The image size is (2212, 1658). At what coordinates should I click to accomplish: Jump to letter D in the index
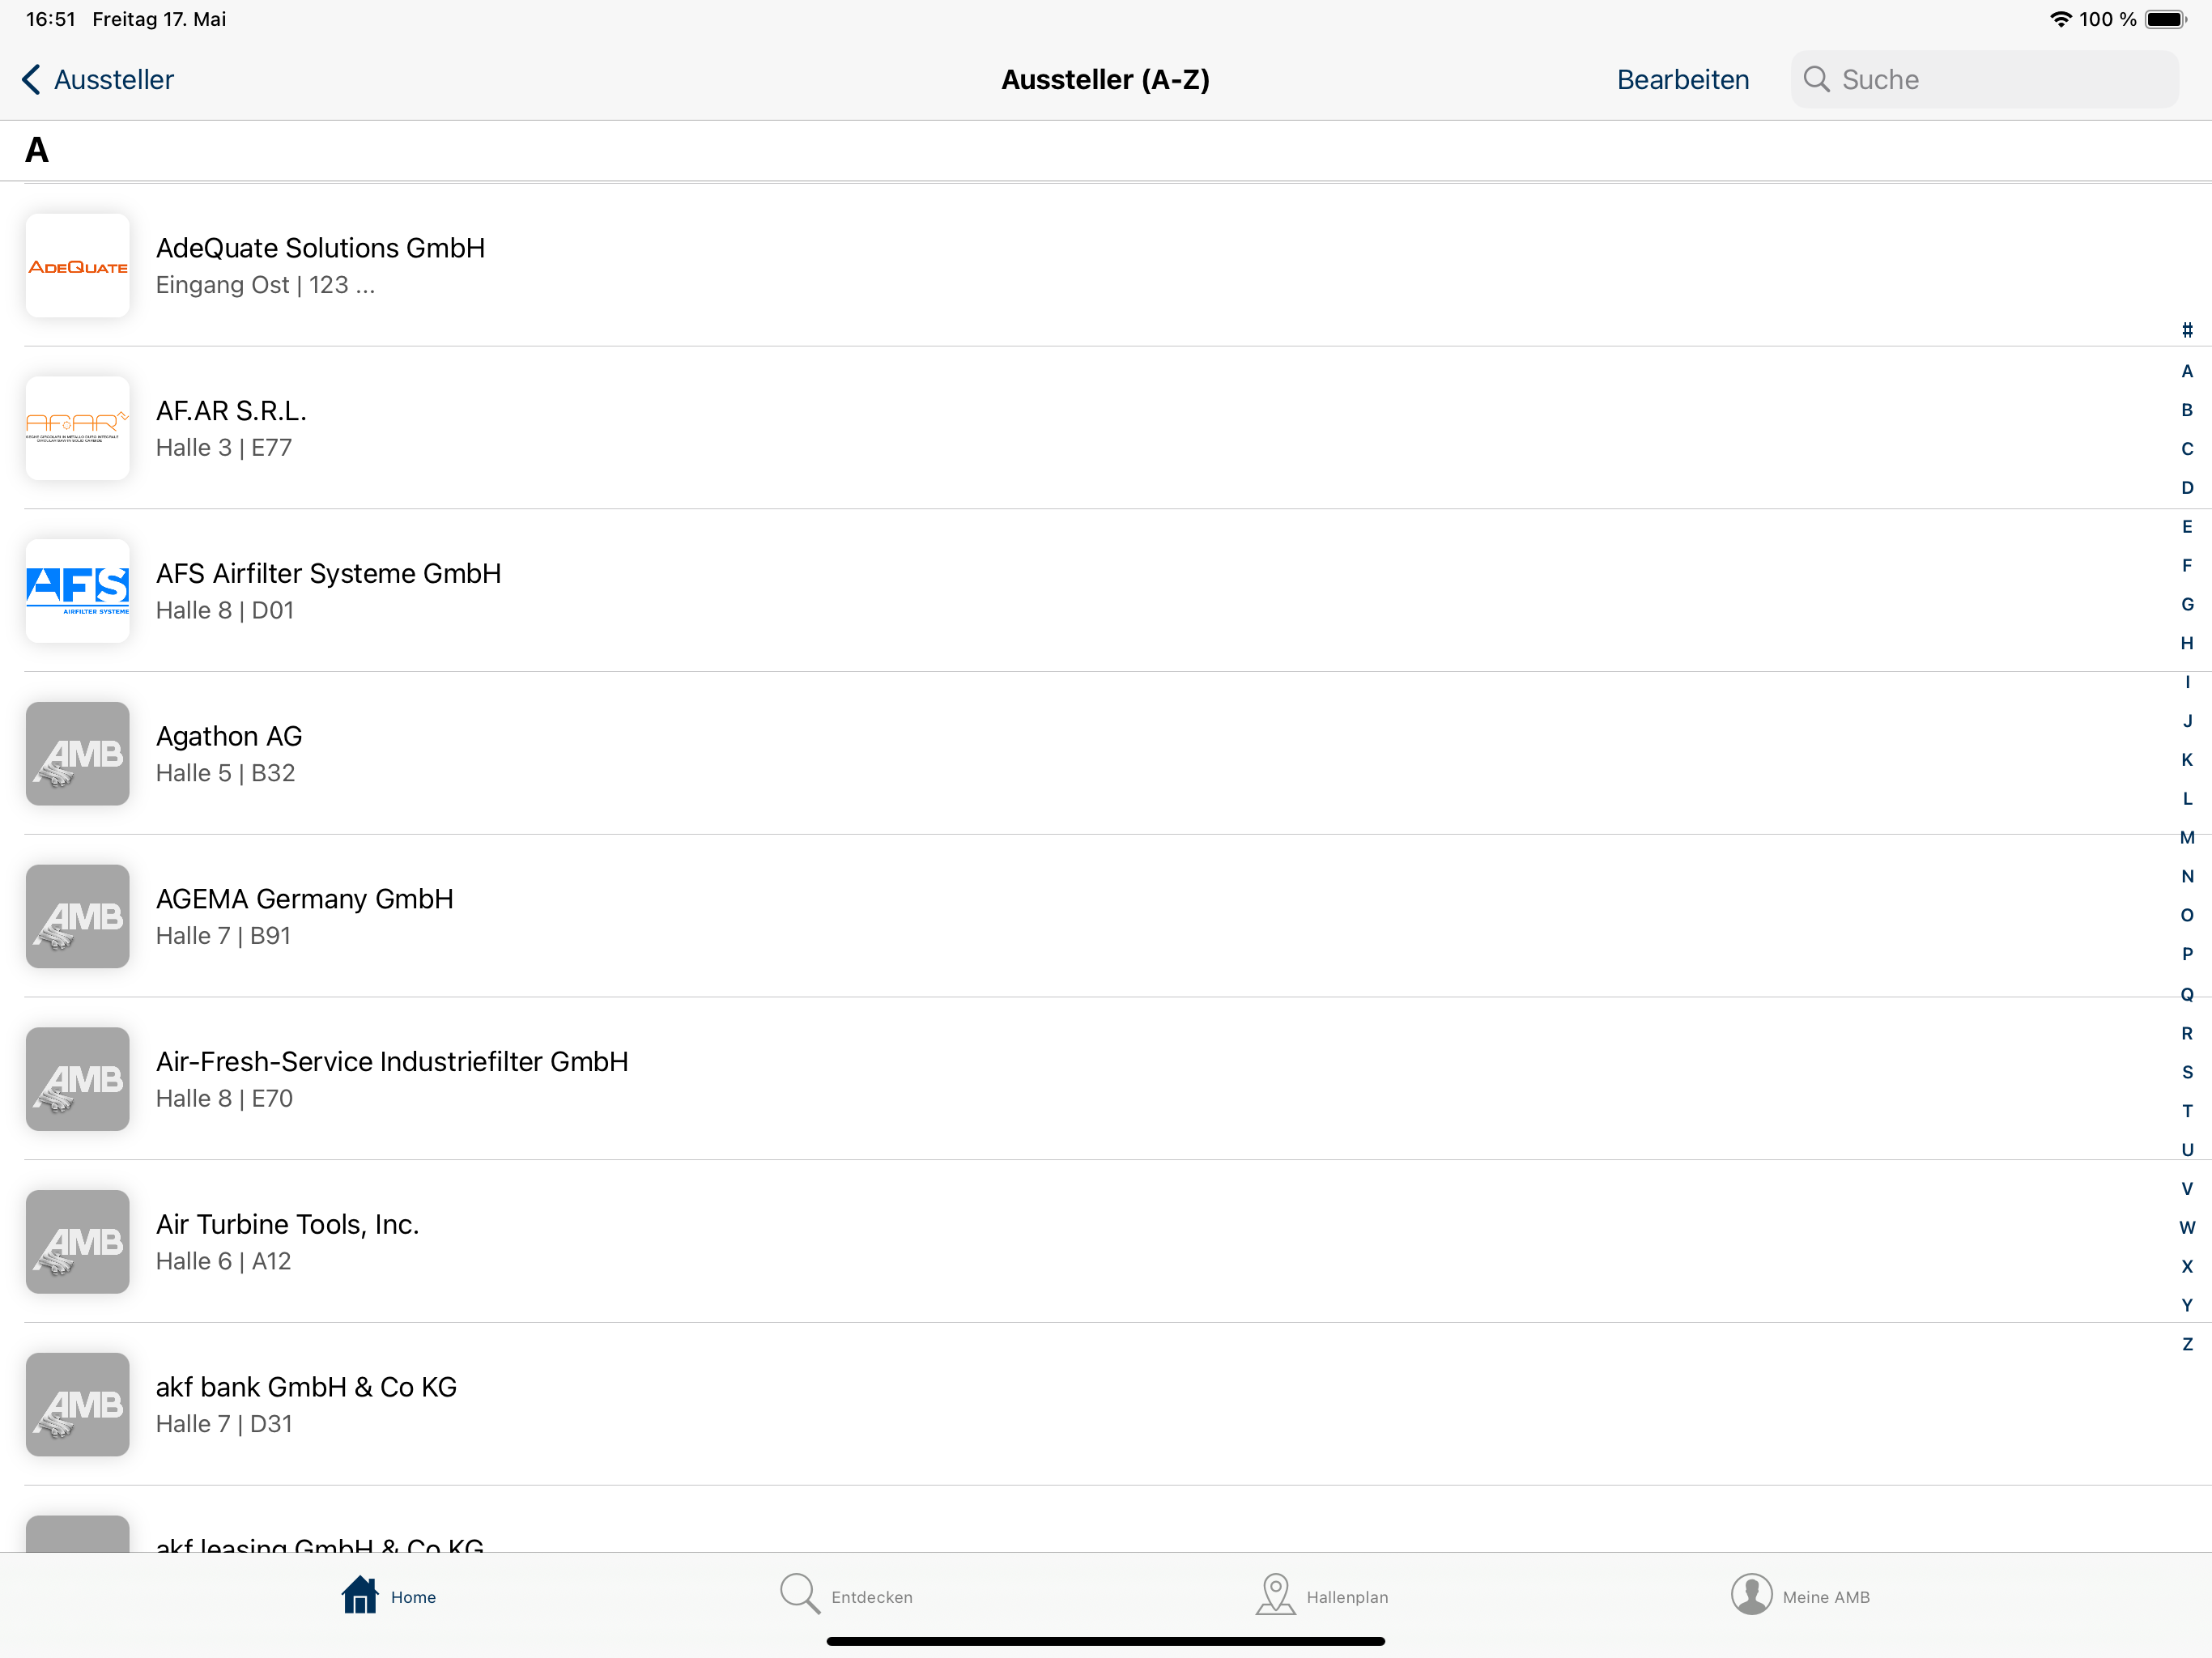click(x=2187, y=488)
